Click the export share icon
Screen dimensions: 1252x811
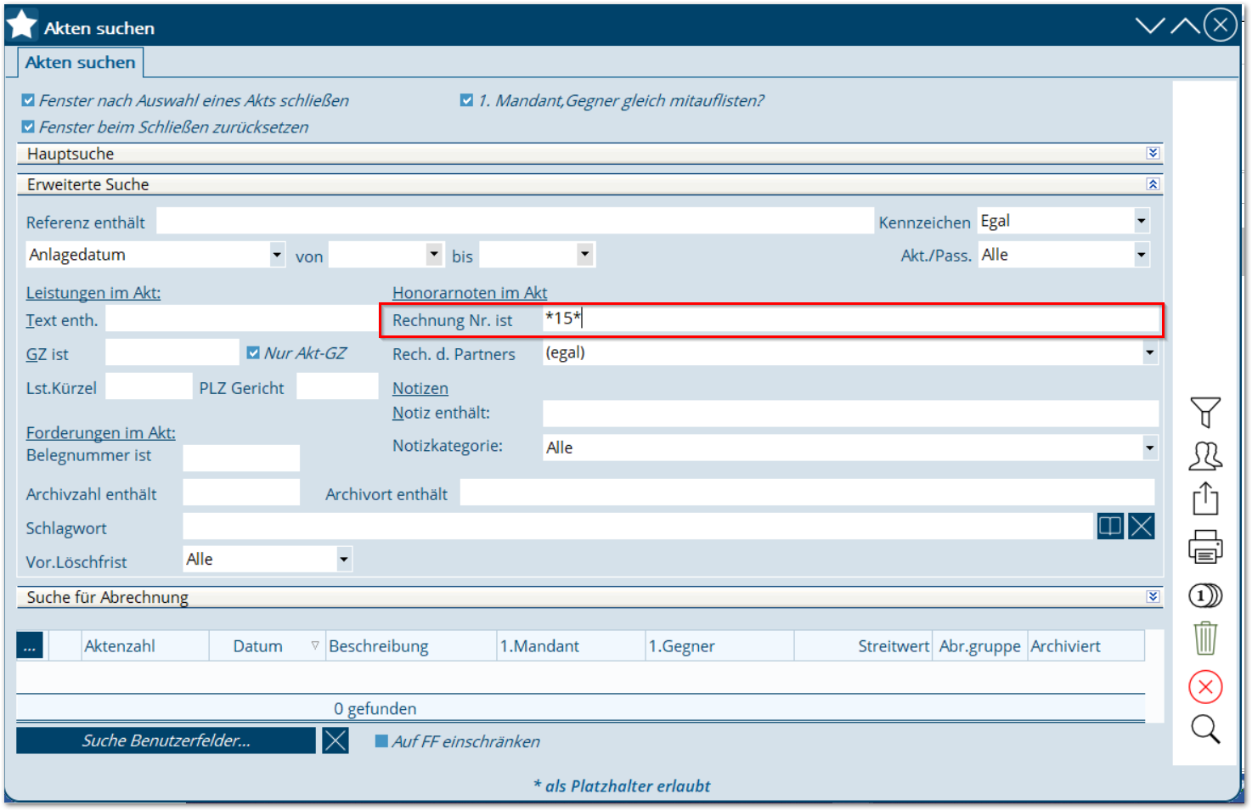1205,498
